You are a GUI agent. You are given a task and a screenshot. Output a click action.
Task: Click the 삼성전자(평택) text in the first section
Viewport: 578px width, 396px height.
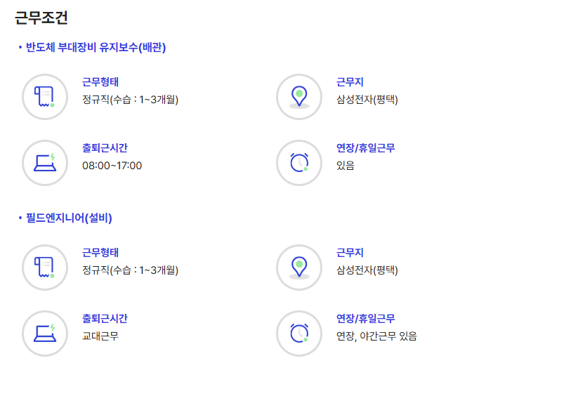367,100
